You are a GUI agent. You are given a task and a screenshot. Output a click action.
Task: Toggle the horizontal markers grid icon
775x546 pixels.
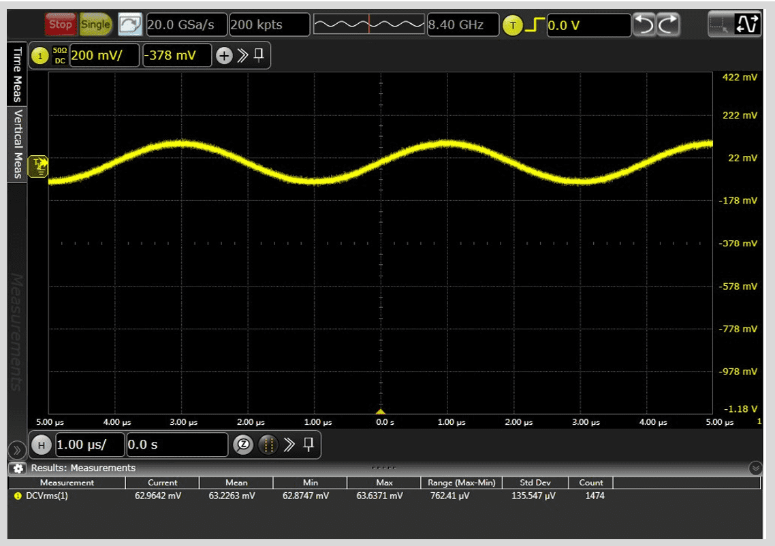(267, 445)
